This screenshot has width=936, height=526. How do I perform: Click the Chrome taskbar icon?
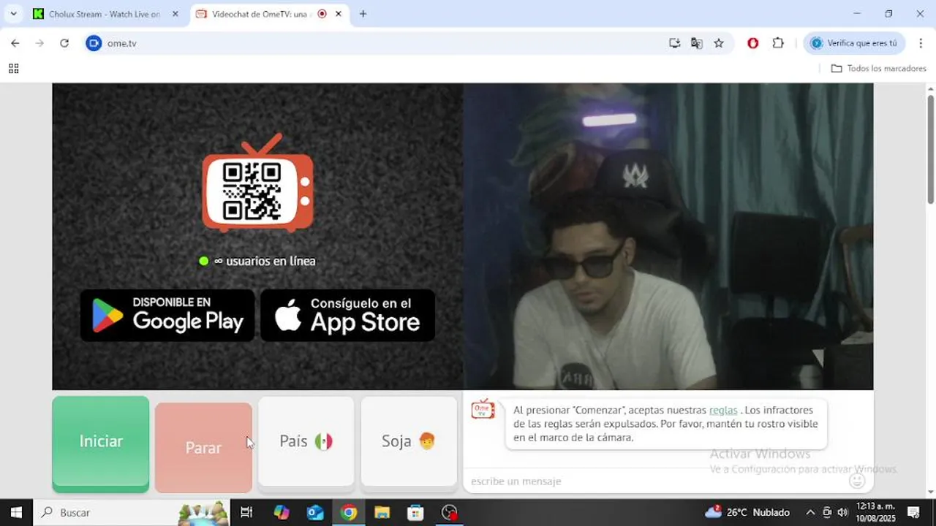click(349, 513)
